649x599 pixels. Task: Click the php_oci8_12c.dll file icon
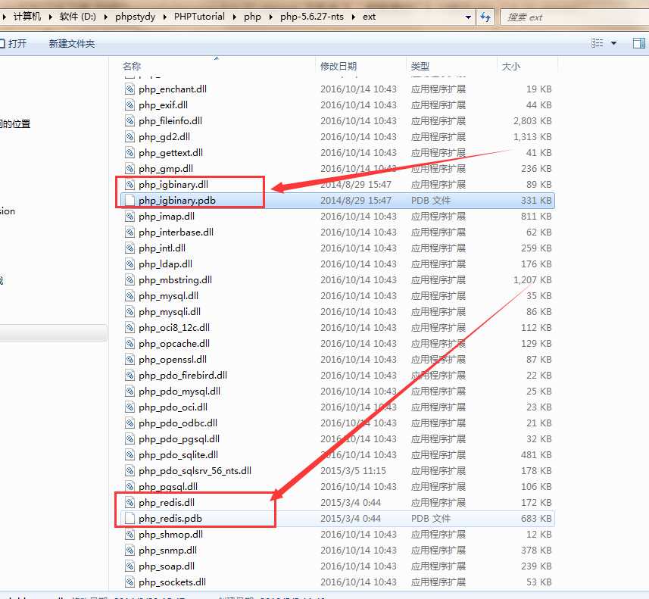(x=130, y=327)
